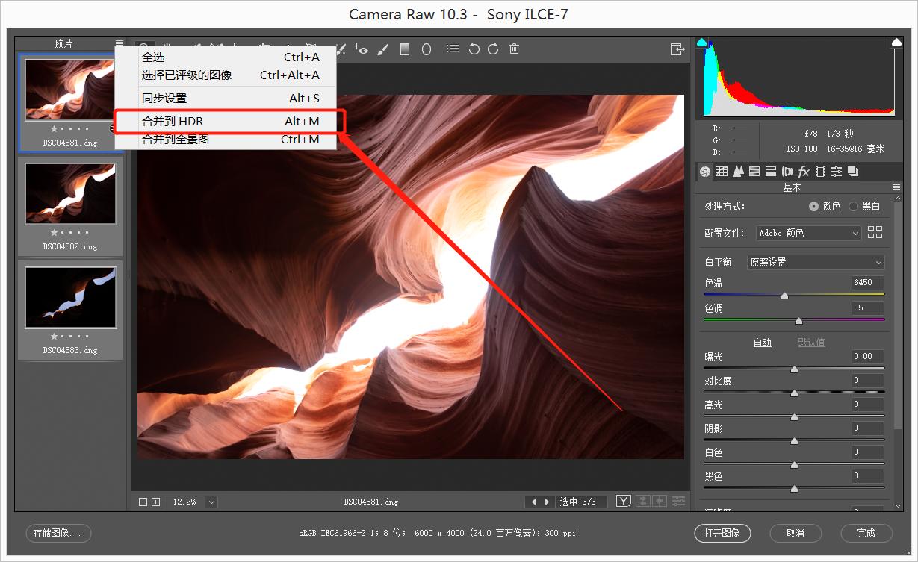
Task: Open the Presets panel tab
Action: tap(837, 171)
